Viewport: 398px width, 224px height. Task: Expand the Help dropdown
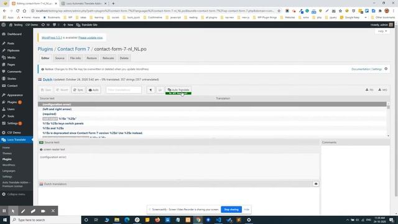click(382, 31)
